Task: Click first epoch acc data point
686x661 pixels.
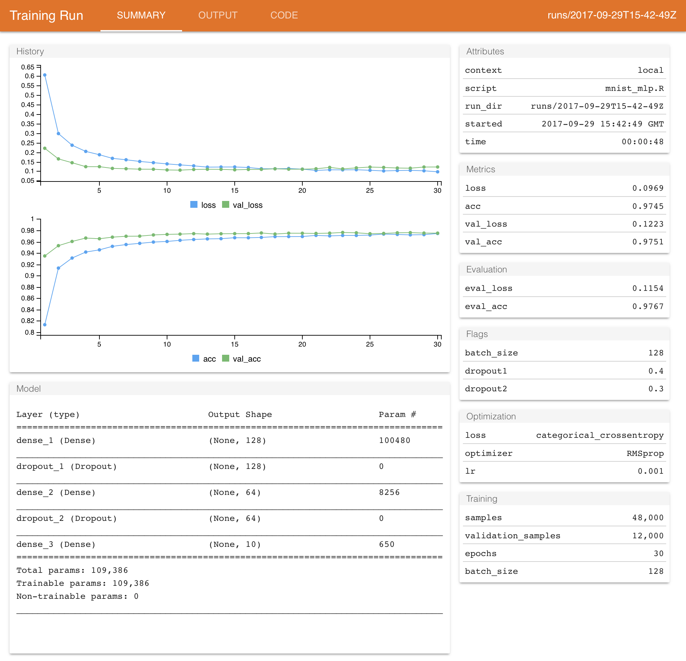Action: coord(45,325)
